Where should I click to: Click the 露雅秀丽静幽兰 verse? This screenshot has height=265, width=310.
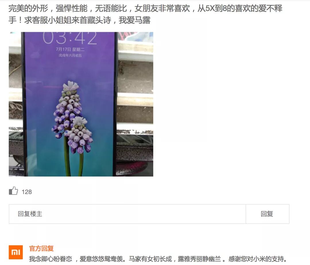click(199, 259)
